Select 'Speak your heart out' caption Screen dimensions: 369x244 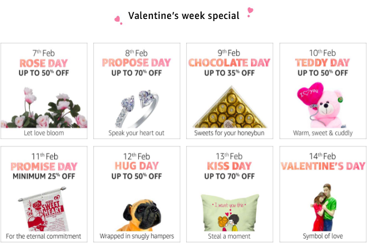(137, 133)
